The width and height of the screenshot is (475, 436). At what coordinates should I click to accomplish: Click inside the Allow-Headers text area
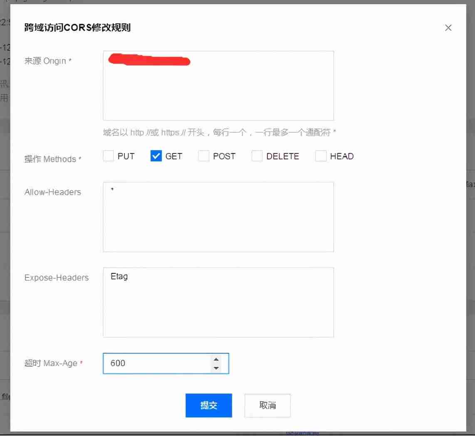click(218, 217)
